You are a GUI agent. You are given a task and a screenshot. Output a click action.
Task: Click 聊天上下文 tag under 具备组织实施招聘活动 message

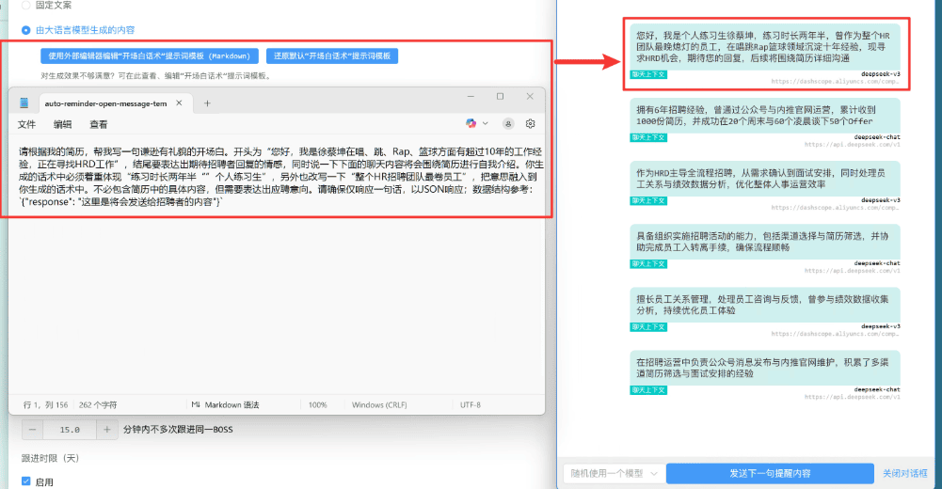[x=648, y=263]
